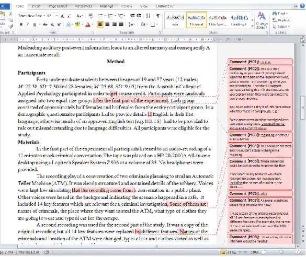Screen dimensions: 306x257
Task: Clear formatting using the eraser icon
Action: (x=90, y=16)
